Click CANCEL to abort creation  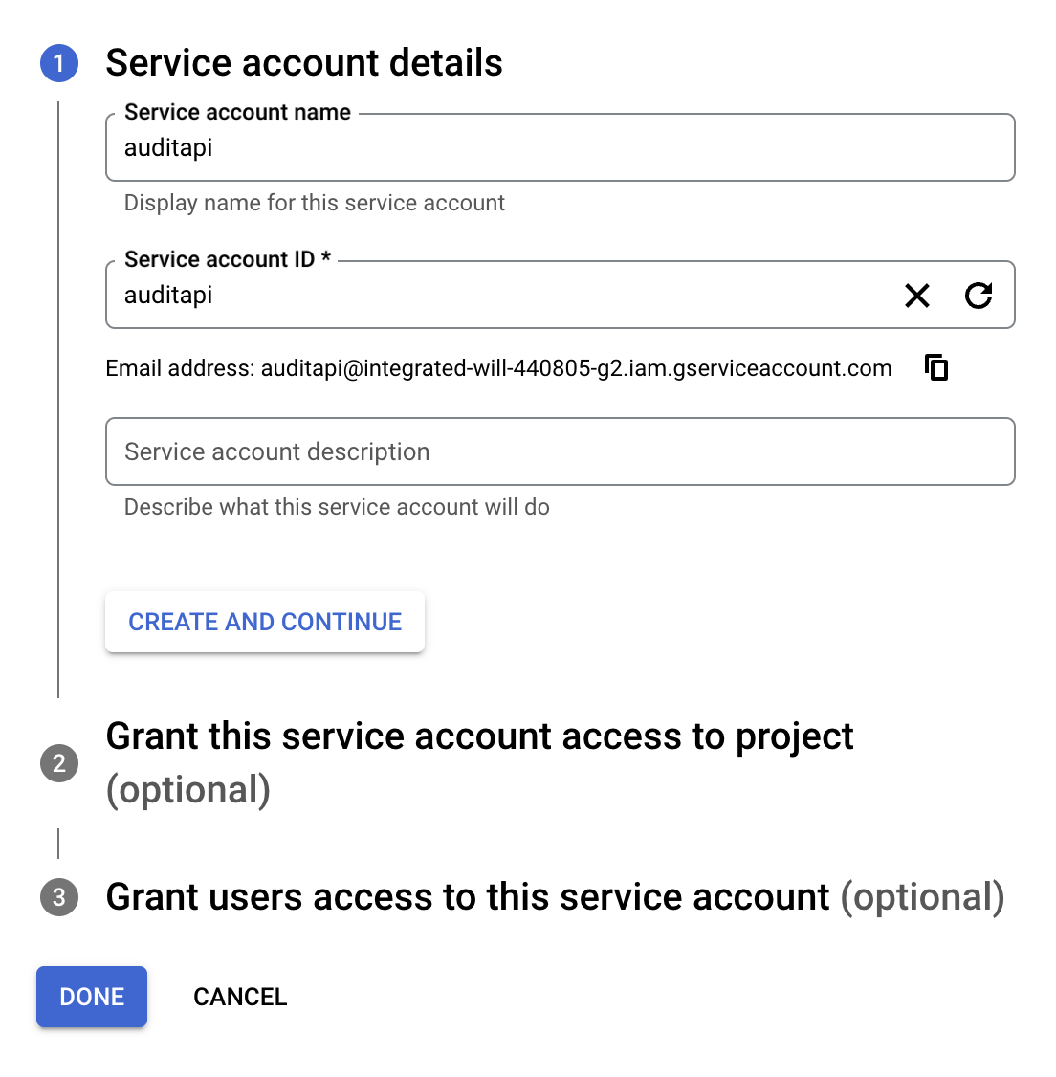240,997
